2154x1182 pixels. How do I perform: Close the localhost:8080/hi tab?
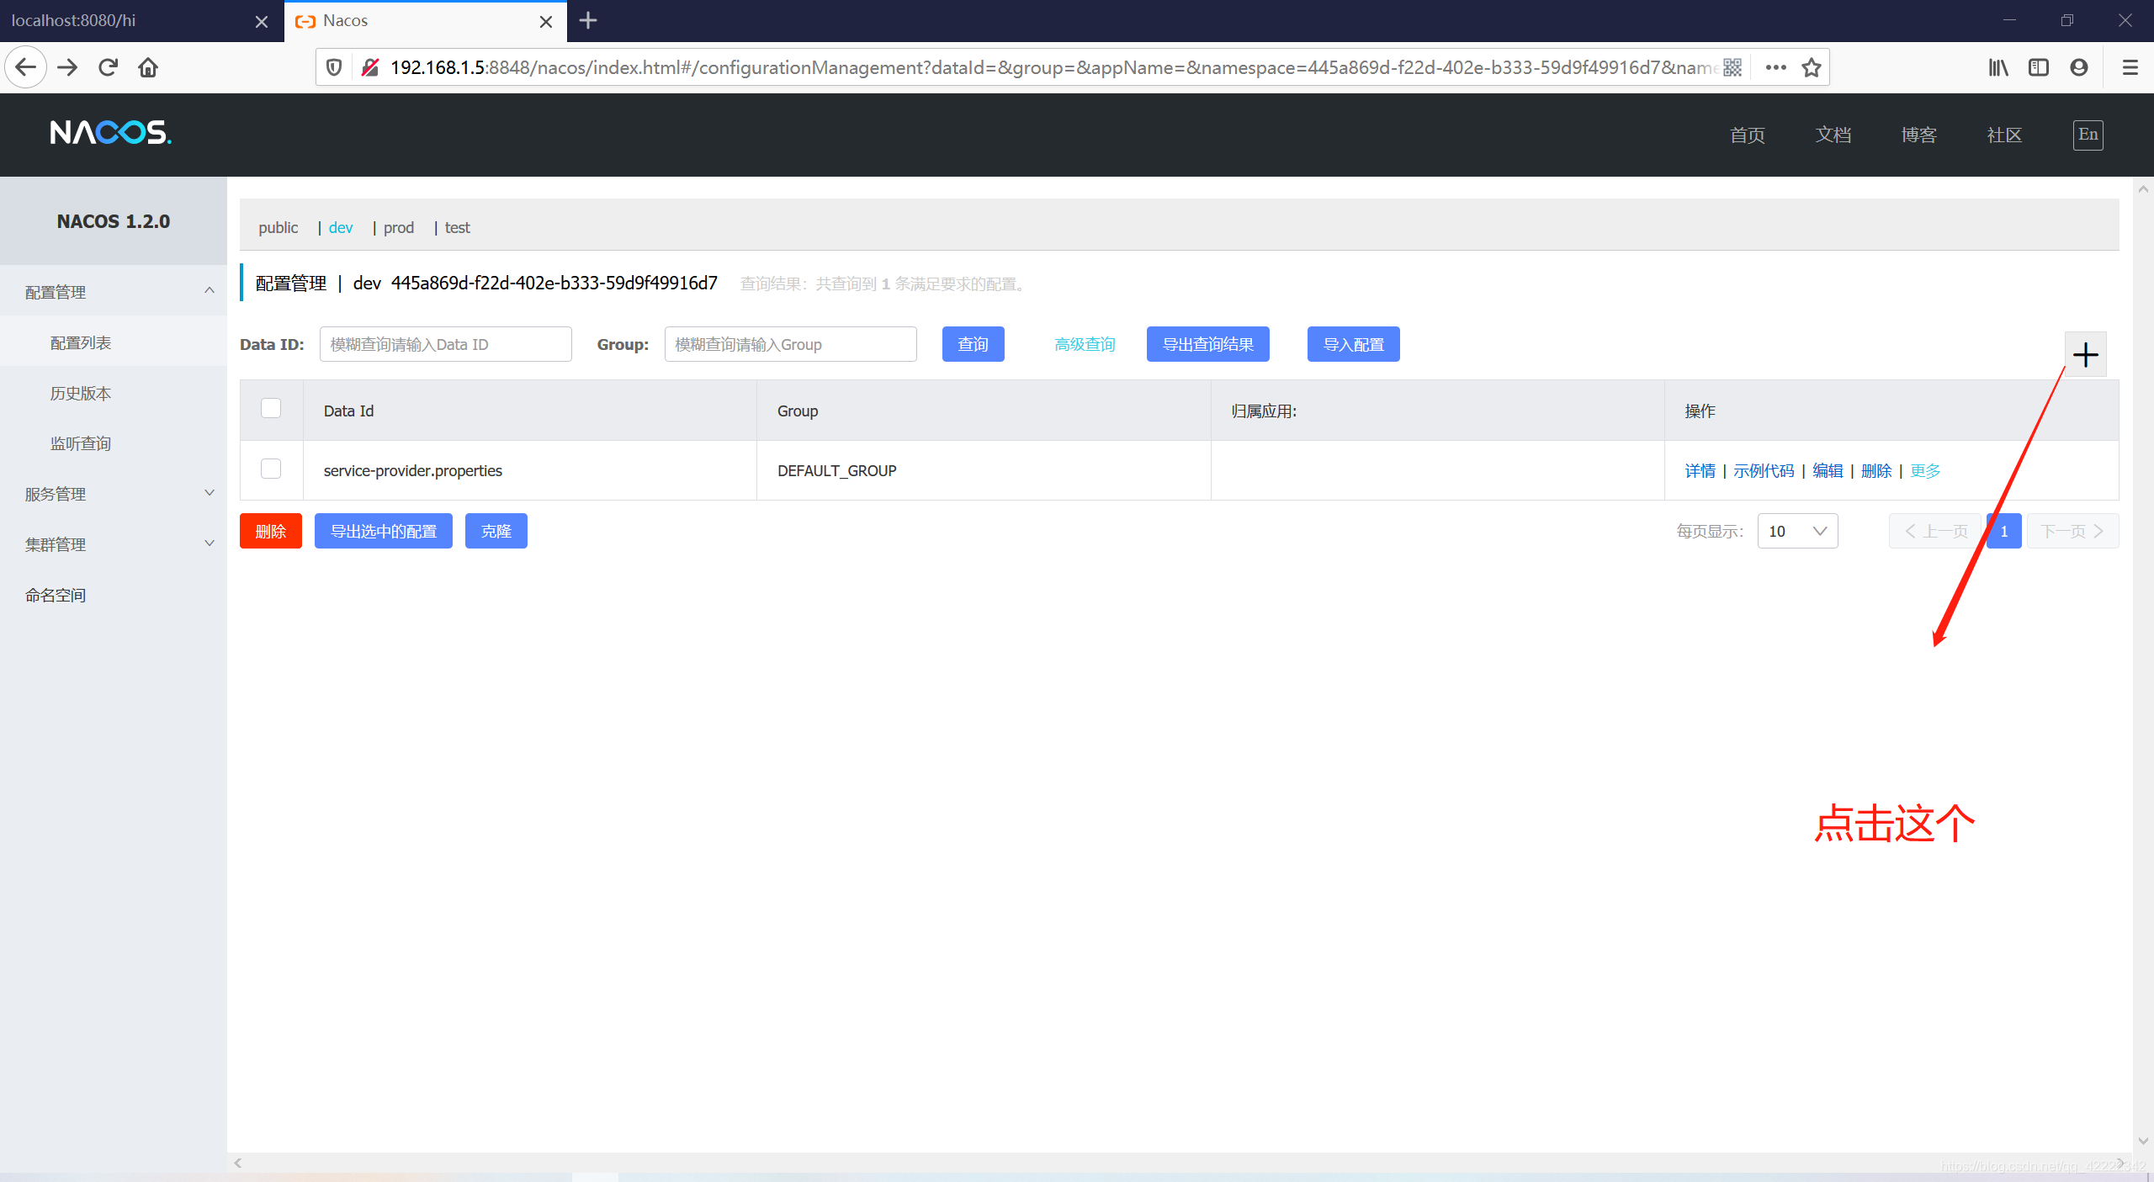(262, 21)
